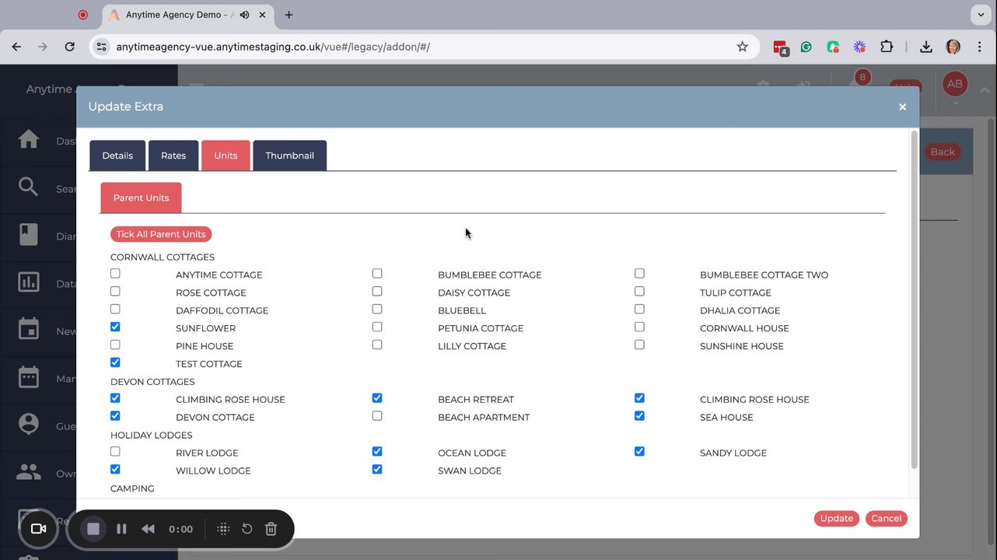Switch to the Details tab
997x560 pixels.
(x=117, y=156)
